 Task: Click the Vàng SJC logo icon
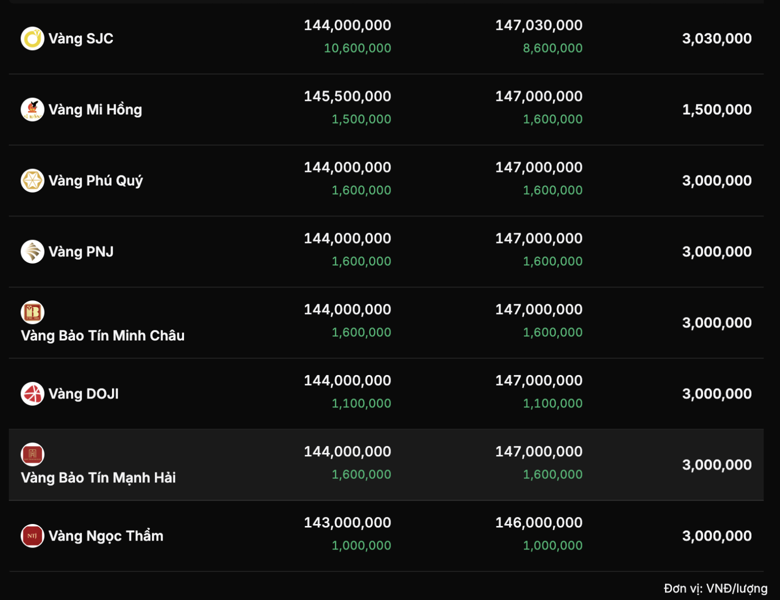tap(32, 38)
